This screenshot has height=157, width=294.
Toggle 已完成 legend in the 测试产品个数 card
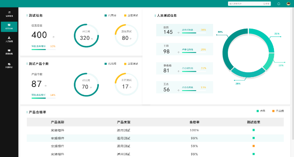pyautogui.click(x=110, y=64)
